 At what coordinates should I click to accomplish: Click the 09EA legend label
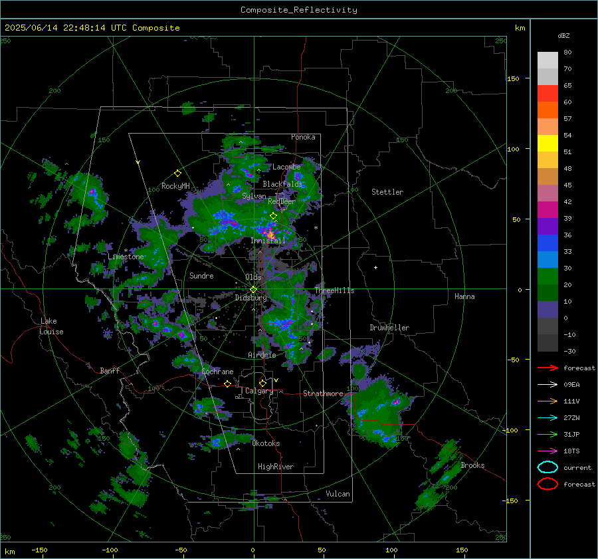coord(571,385)
